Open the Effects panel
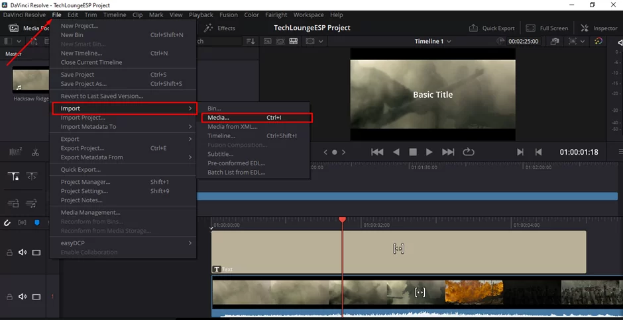 (220, 28)
